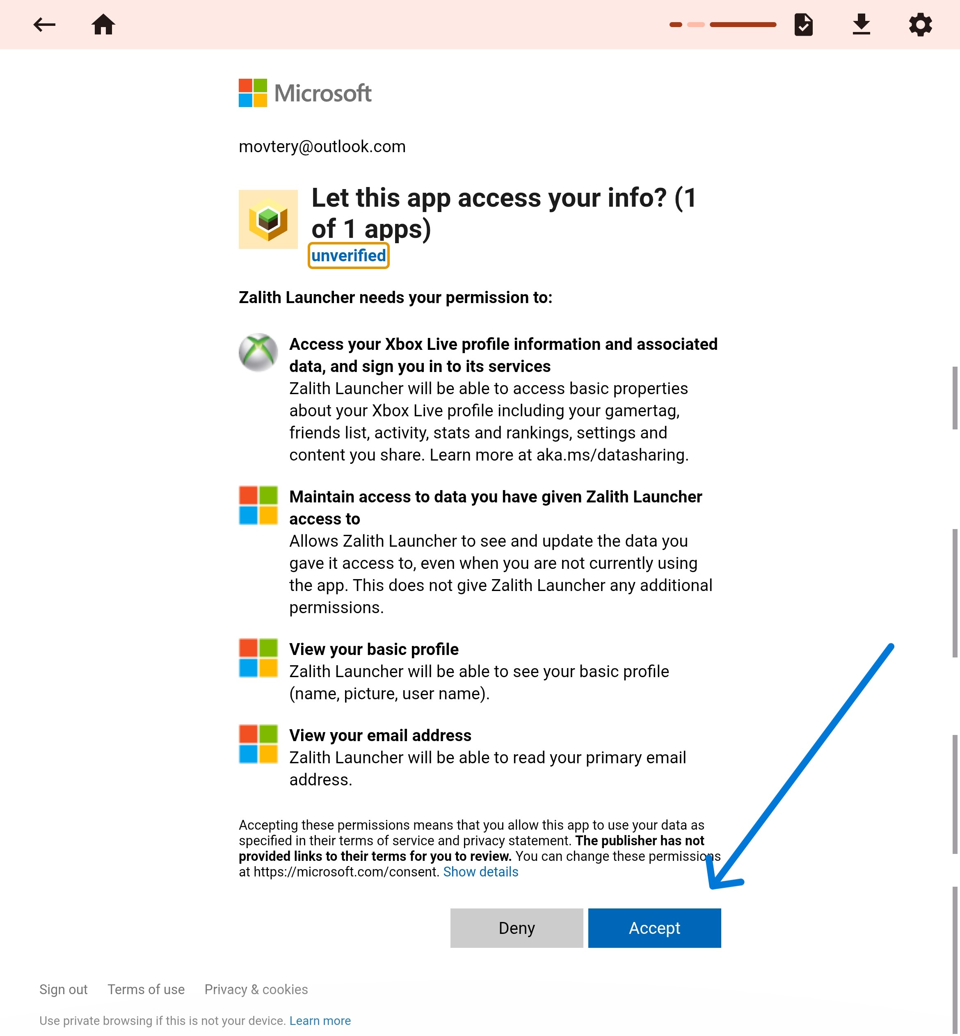The height and width of the screenshot is (1036, 960).
Task: Open Terms of use
Action: point(146,989)
